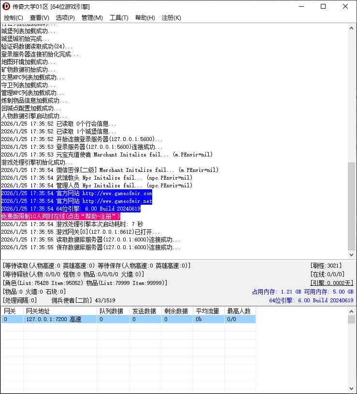Image resolution: width=357 pixels, height=394 pixels.
Task: Click the 网关地址 column header
Action: click(x=60, y=311)
